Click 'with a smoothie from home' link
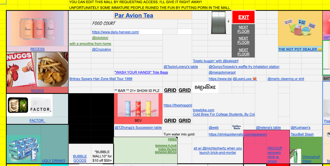The width and height of the screenshot is (330, 166). tap(90, 44)
